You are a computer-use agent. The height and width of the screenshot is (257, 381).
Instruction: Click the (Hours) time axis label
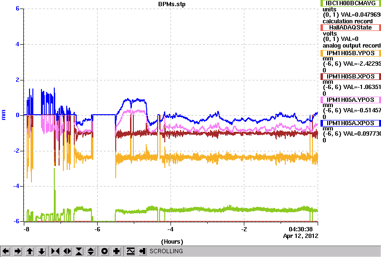pos(172,242)
